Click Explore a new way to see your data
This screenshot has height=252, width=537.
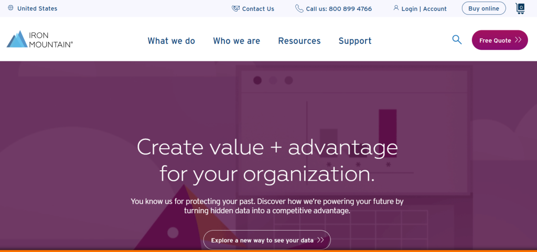(x=267, y=240)
